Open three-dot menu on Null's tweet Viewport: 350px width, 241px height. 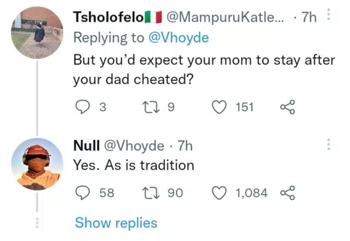328,144
